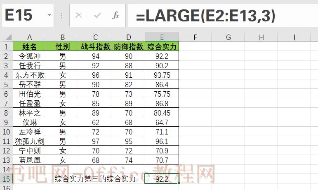Click header cell 性别

point(63,46)
